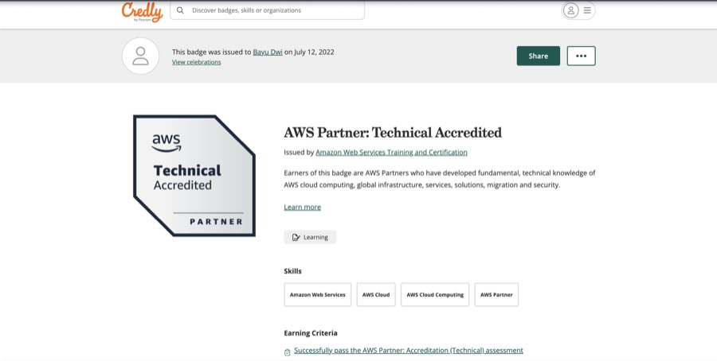Select the AWS Partner skill tag

496,294
